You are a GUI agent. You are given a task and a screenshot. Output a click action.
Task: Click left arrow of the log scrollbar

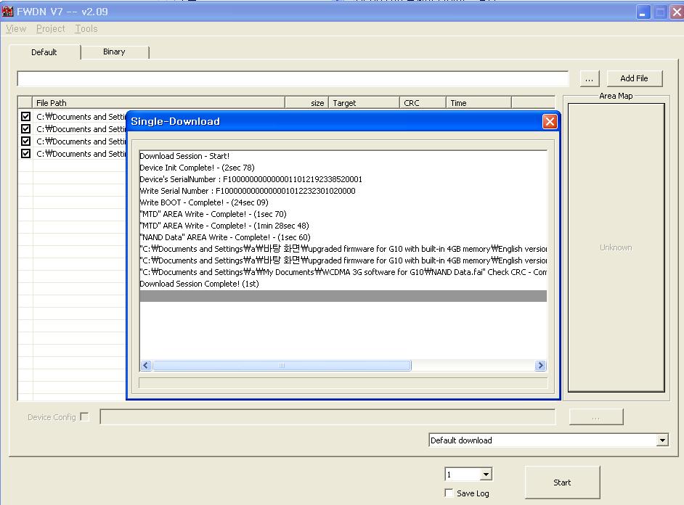pyautogui.click(x=146, y=366)
